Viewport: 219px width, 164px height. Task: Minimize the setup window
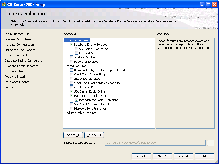click(x=202, y=5)
